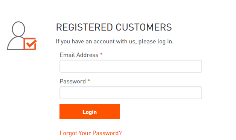The height and width of the screenshot is (140, 236).
Task: Click the Password field label
Action: pos(73,82)
